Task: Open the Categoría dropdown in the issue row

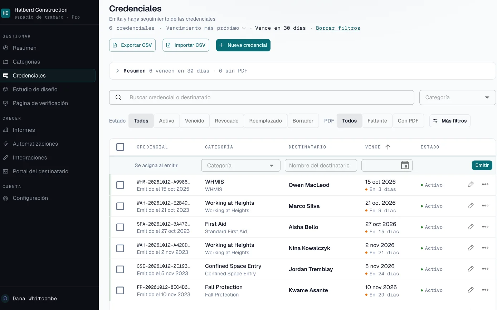Action: pos(241,165)
